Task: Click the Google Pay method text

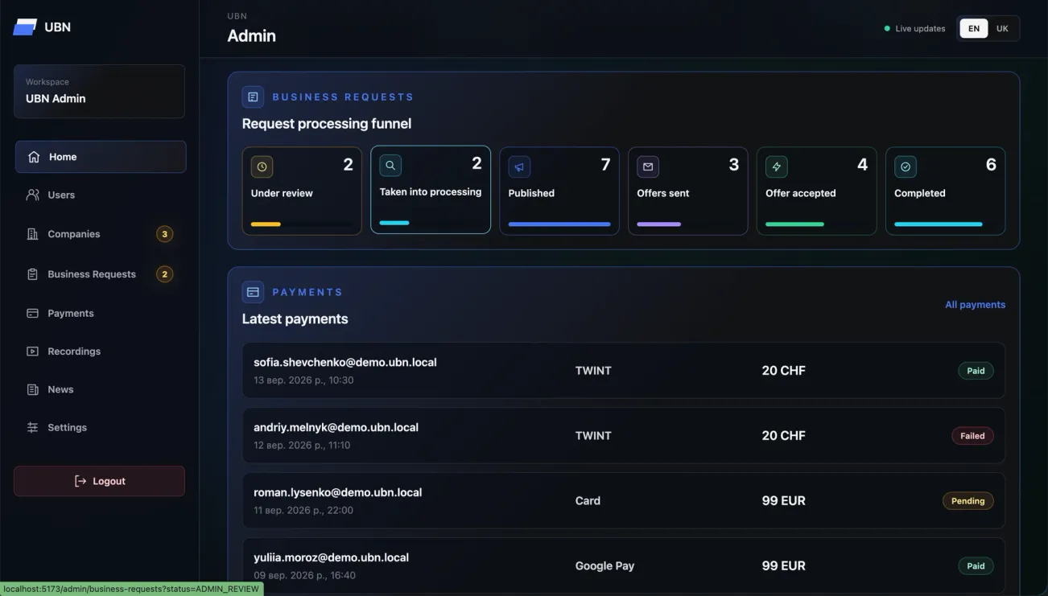Action: tap(604, 566)
